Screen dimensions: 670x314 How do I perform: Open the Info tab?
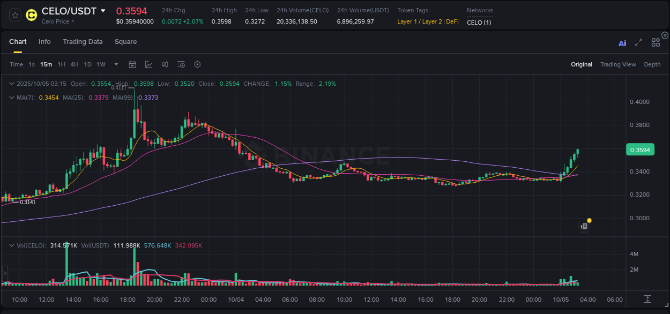click(x=44, y=42)
